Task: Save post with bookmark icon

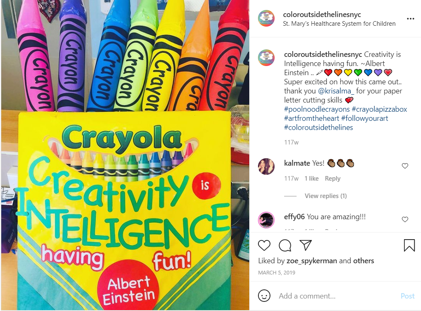Action: pyautogui.click(x=409, y=245)
